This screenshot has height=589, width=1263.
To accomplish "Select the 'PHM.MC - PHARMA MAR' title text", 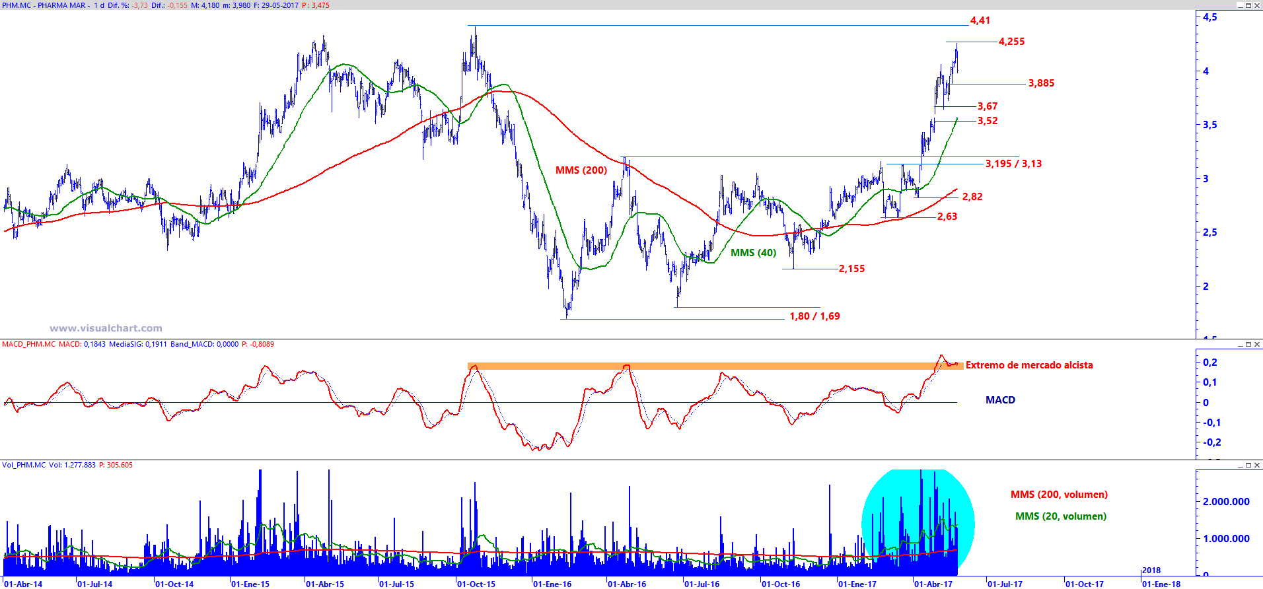I will click(x=44, y=5).
